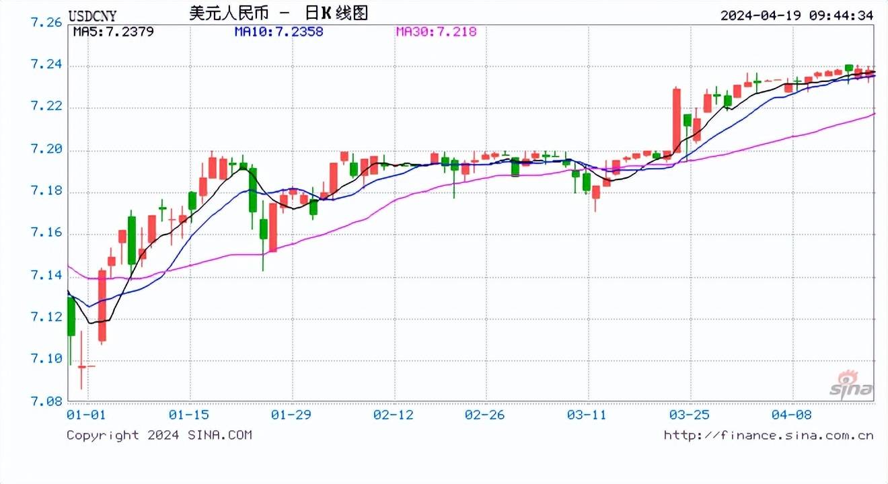Click the 03-25 date axis label

pyautogui.click(x=689, y=414)
